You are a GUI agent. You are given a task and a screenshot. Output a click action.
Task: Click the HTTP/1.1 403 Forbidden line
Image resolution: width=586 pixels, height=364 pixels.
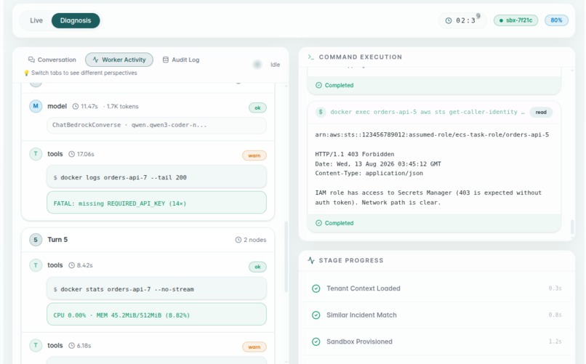(x=354, y=154)
